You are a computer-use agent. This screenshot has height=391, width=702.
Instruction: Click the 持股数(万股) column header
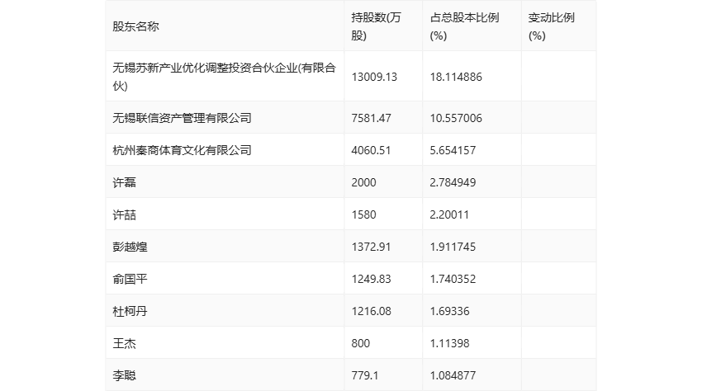click(x=376, y=26)
